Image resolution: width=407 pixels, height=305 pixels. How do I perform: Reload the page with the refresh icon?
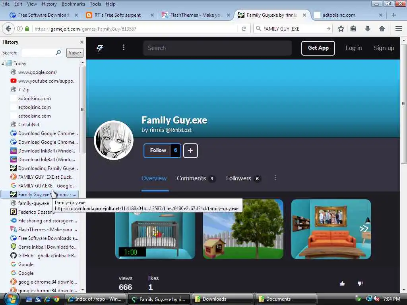244,29
